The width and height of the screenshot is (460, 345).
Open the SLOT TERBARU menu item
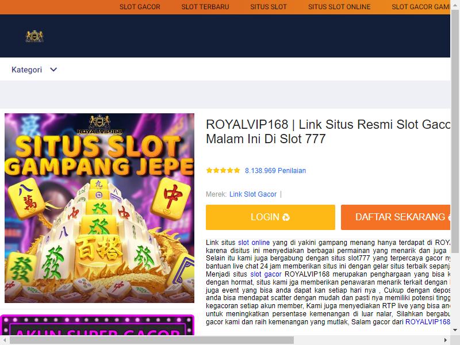205,7
